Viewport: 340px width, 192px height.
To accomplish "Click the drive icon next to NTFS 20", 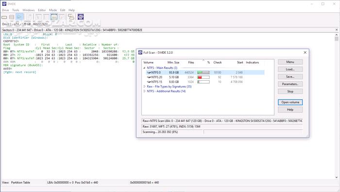I will coord(149,77).
